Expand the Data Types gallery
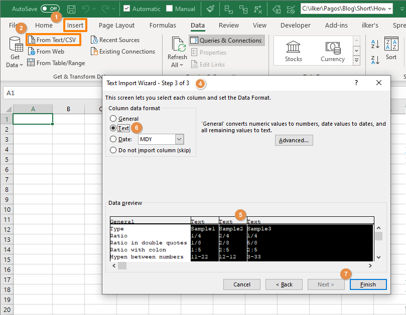Viewport: 406px width, 315px height. coord(356,60)
